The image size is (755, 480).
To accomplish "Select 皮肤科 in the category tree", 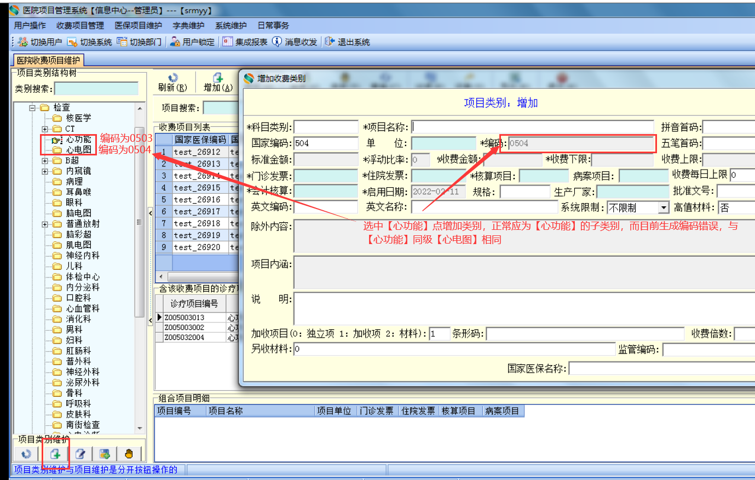I will pos(79,414).
